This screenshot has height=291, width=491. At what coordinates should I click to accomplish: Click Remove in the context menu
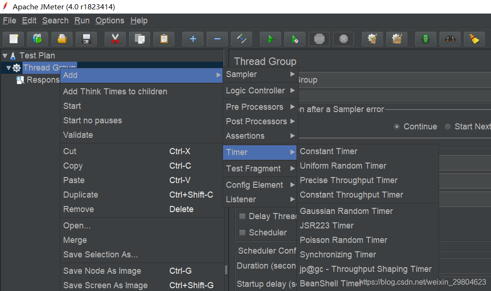(142, 209)
